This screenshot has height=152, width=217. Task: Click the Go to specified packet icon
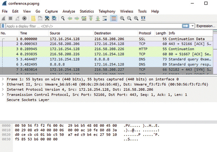[84, 18]
